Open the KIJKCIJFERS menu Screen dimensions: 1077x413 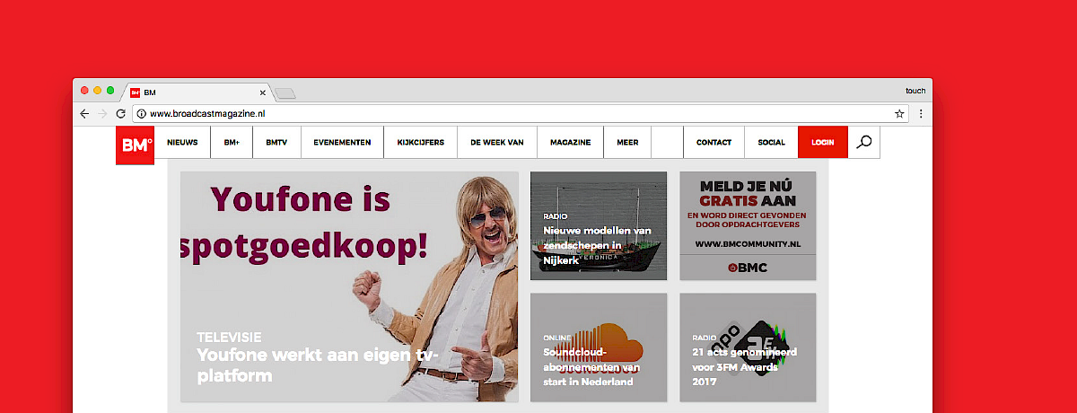(x=421, y=142)
